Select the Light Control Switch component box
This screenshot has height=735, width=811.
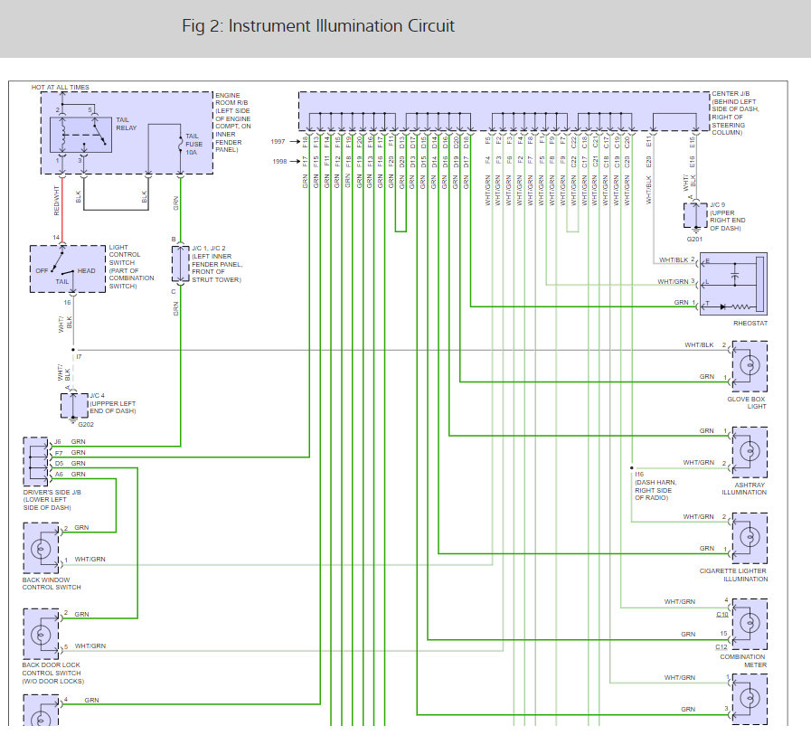(x=68, y=269)
